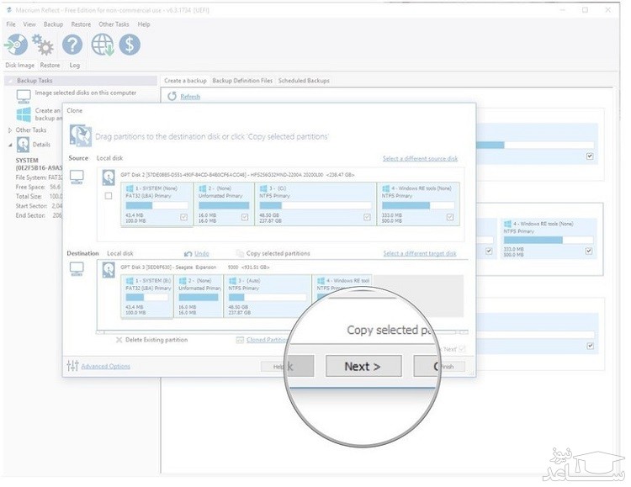Expand the Other Tasks tree section
The image size is (631, 487).
tap(10, 130)
